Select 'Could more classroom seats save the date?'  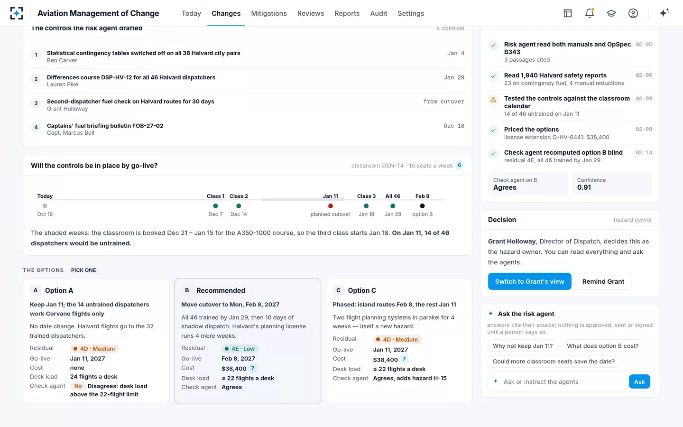click(x=554, y=362)
